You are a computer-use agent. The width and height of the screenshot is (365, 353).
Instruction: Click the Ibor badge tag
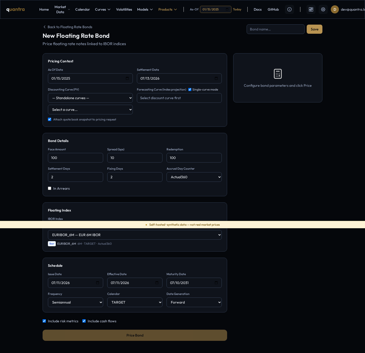click(52, 244)
